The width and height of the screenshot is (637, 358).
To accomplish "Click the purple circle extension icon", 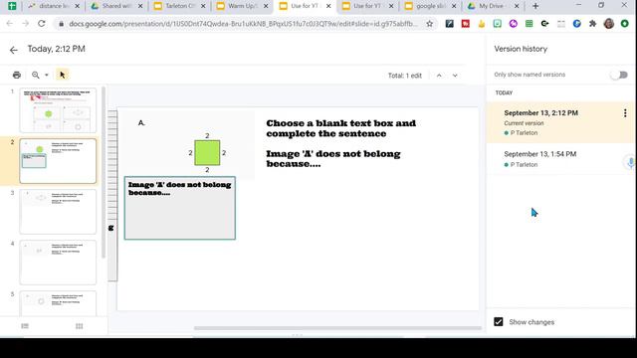I will point(514,24).
